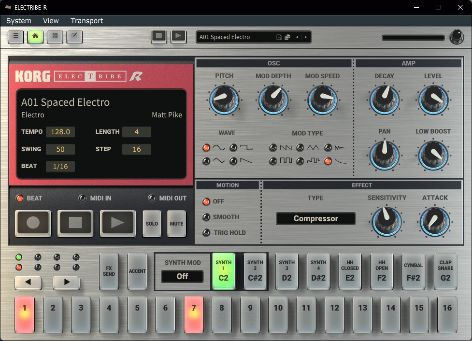This screenshot has width=472, height=341.
Task: Open the edit pencil toolbar button
Action: click(x=74, y=36)
